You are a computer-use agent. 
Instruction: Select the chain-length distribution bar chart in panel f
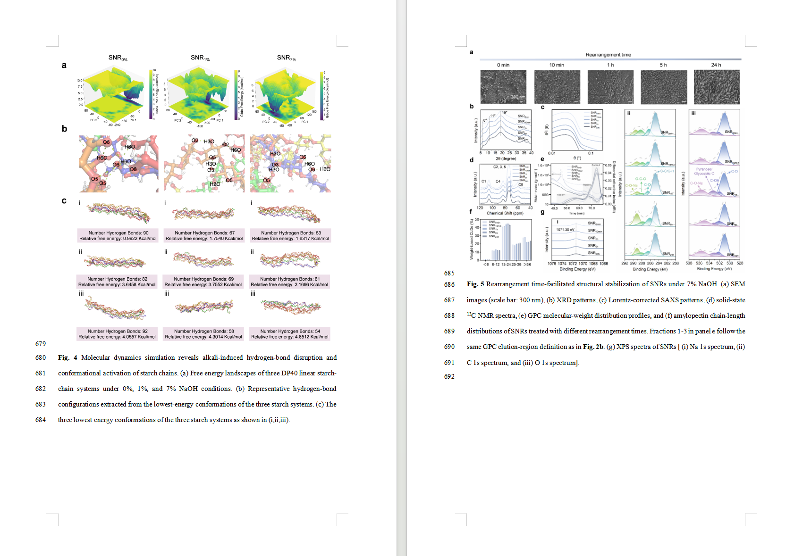click(506, 239)
